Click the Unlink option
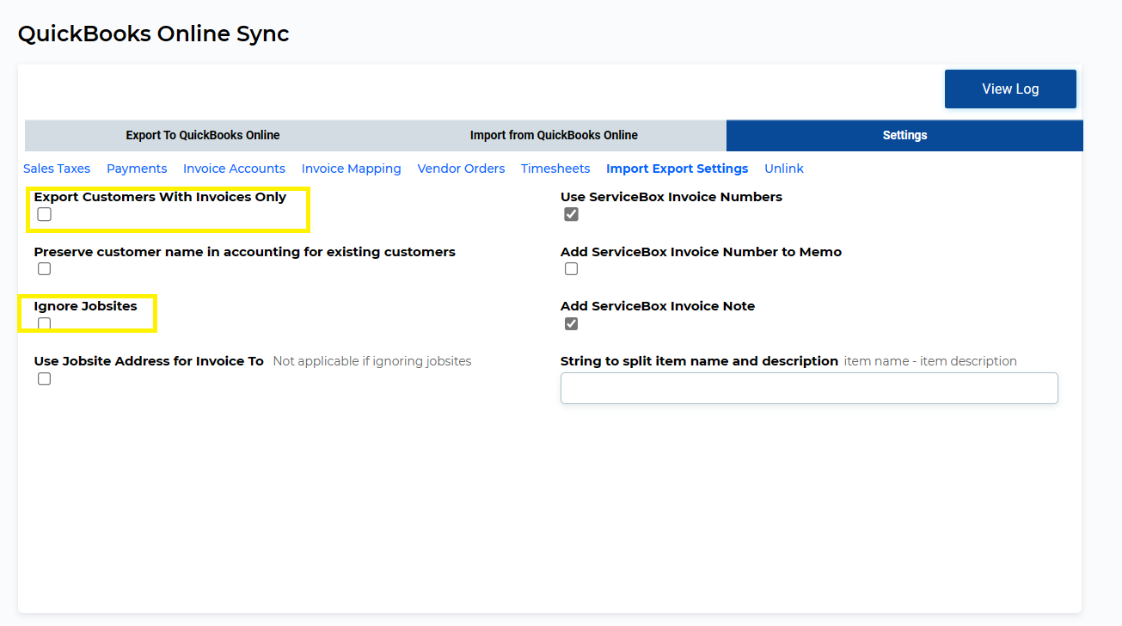Viewport: 1122px width, 626px height. coord(784,169)
